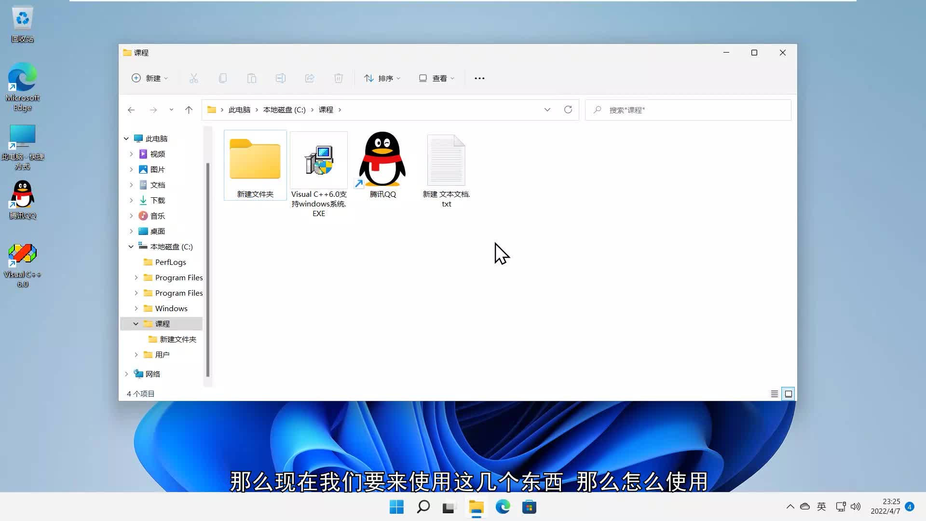The height and width of the screenshot is (521, 926).
Task: Go forward with the right arrow
Action: pyautogui.click(x=153, y=110)
